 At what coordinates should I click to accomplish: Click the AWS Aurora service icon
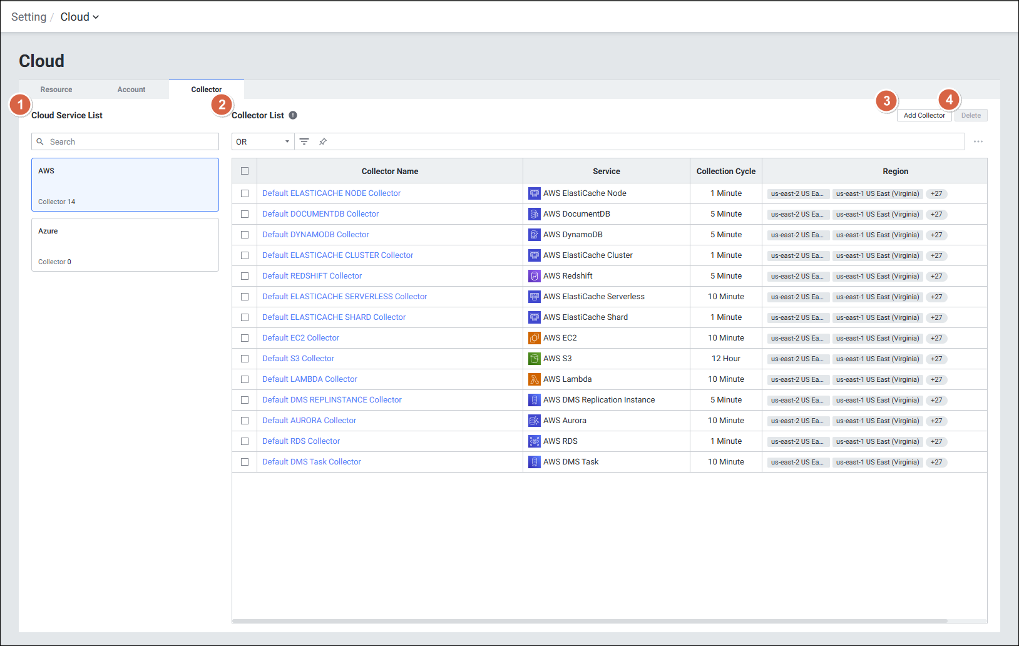point(534,421)
